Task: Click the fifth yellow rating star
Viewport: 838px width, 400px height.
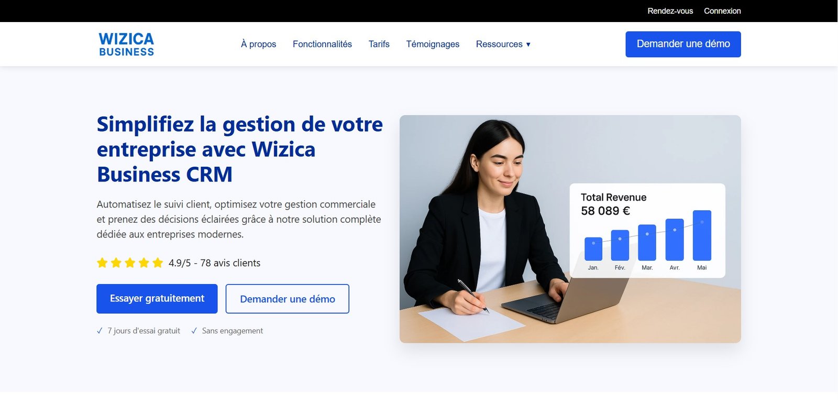Action: (158, 263)
